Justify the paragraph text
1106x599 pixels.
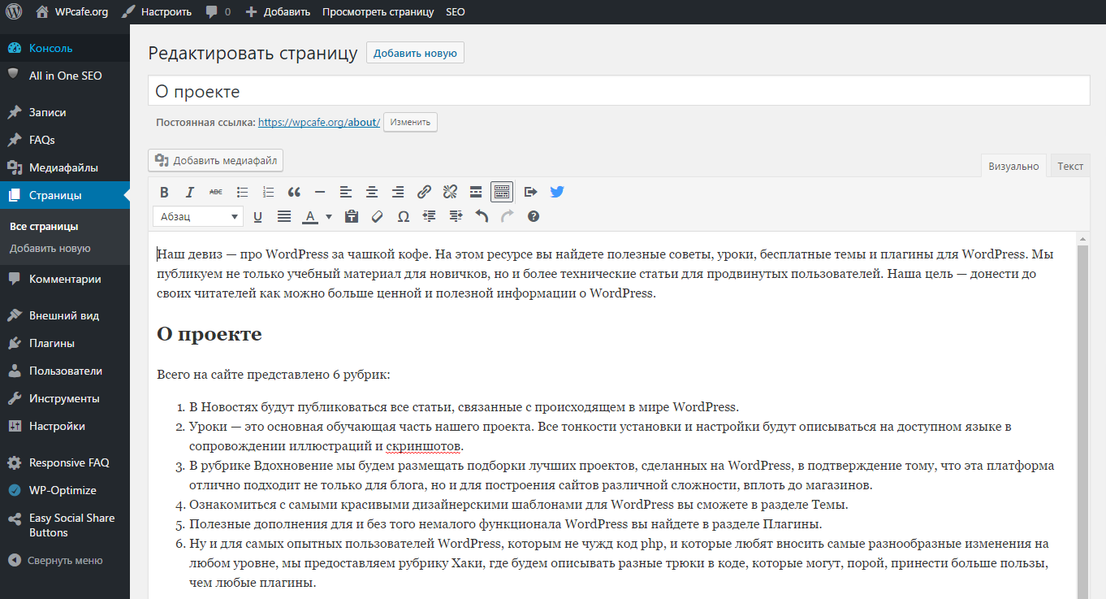click(284, 217)
